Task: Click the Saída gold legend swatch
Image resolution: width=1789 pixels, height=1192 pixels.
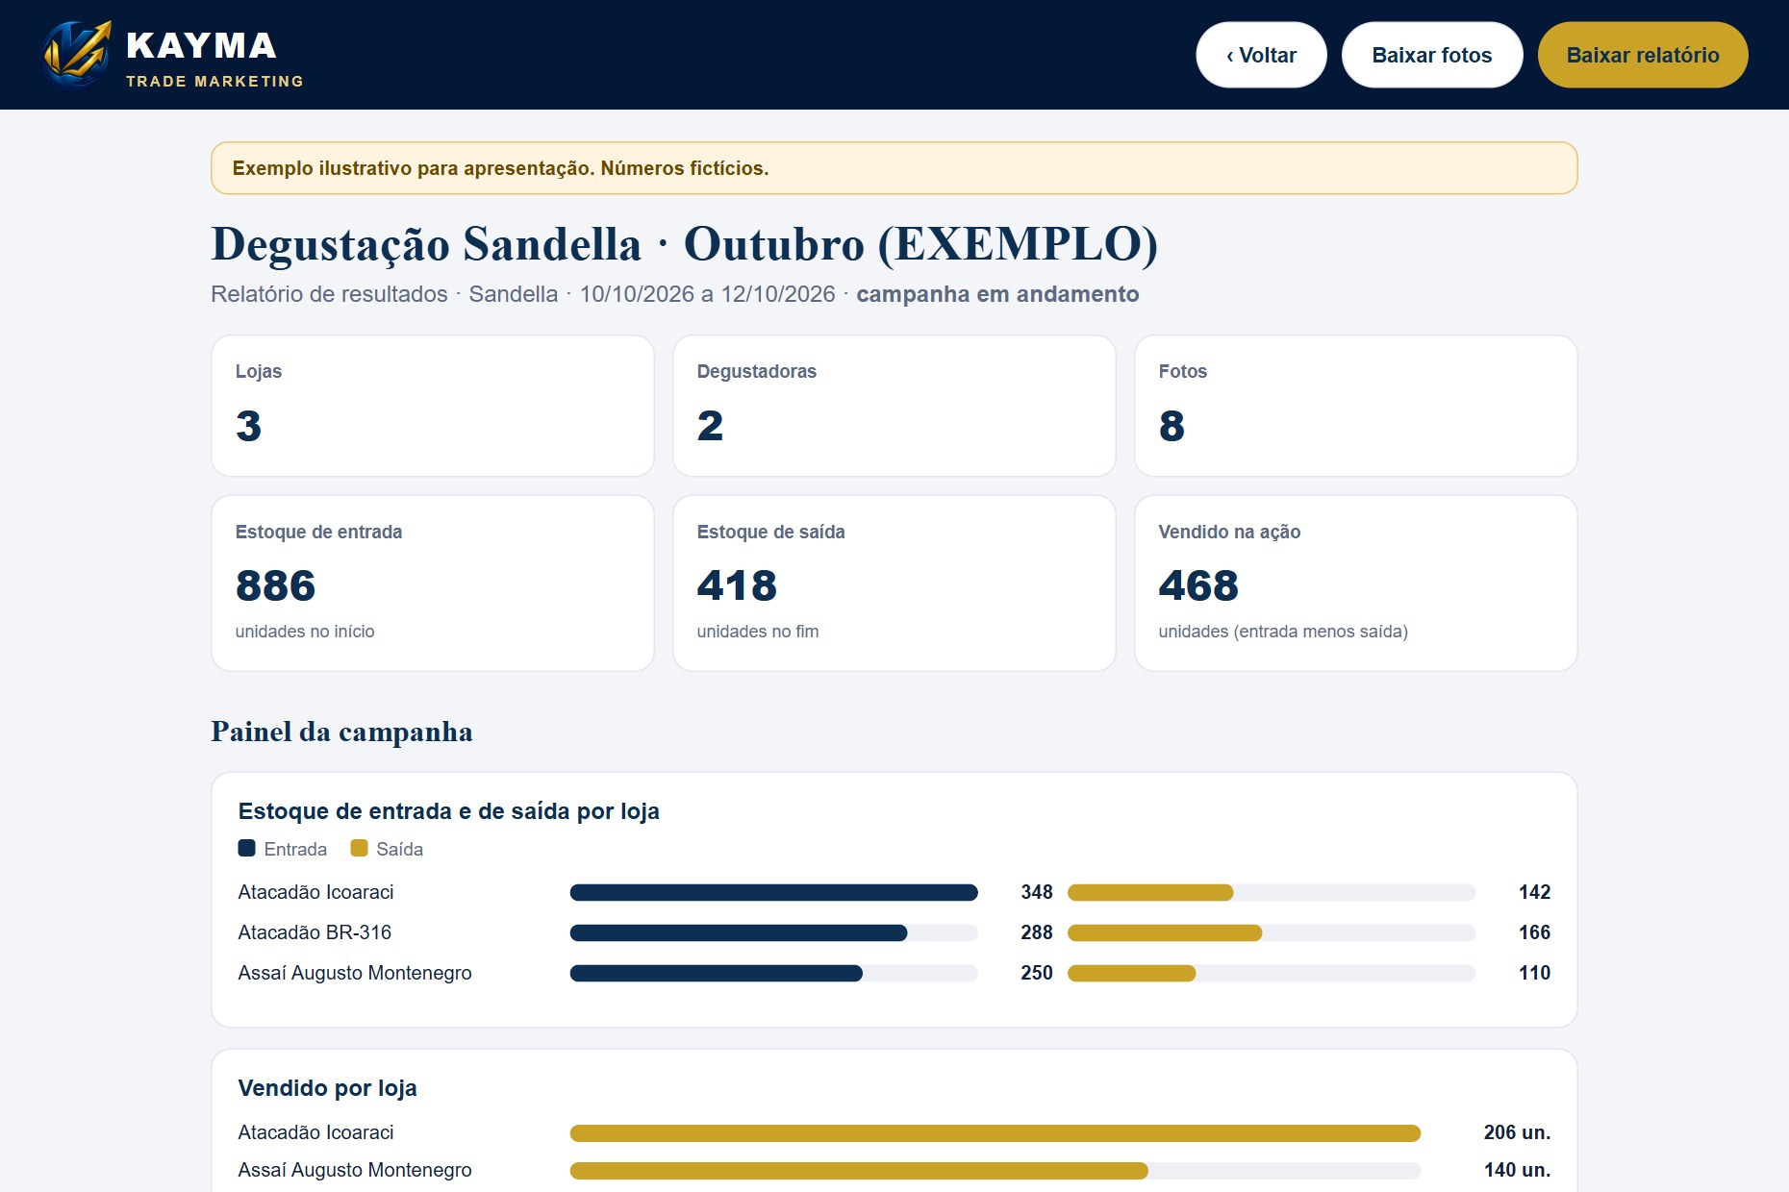Action: (359, 848)
